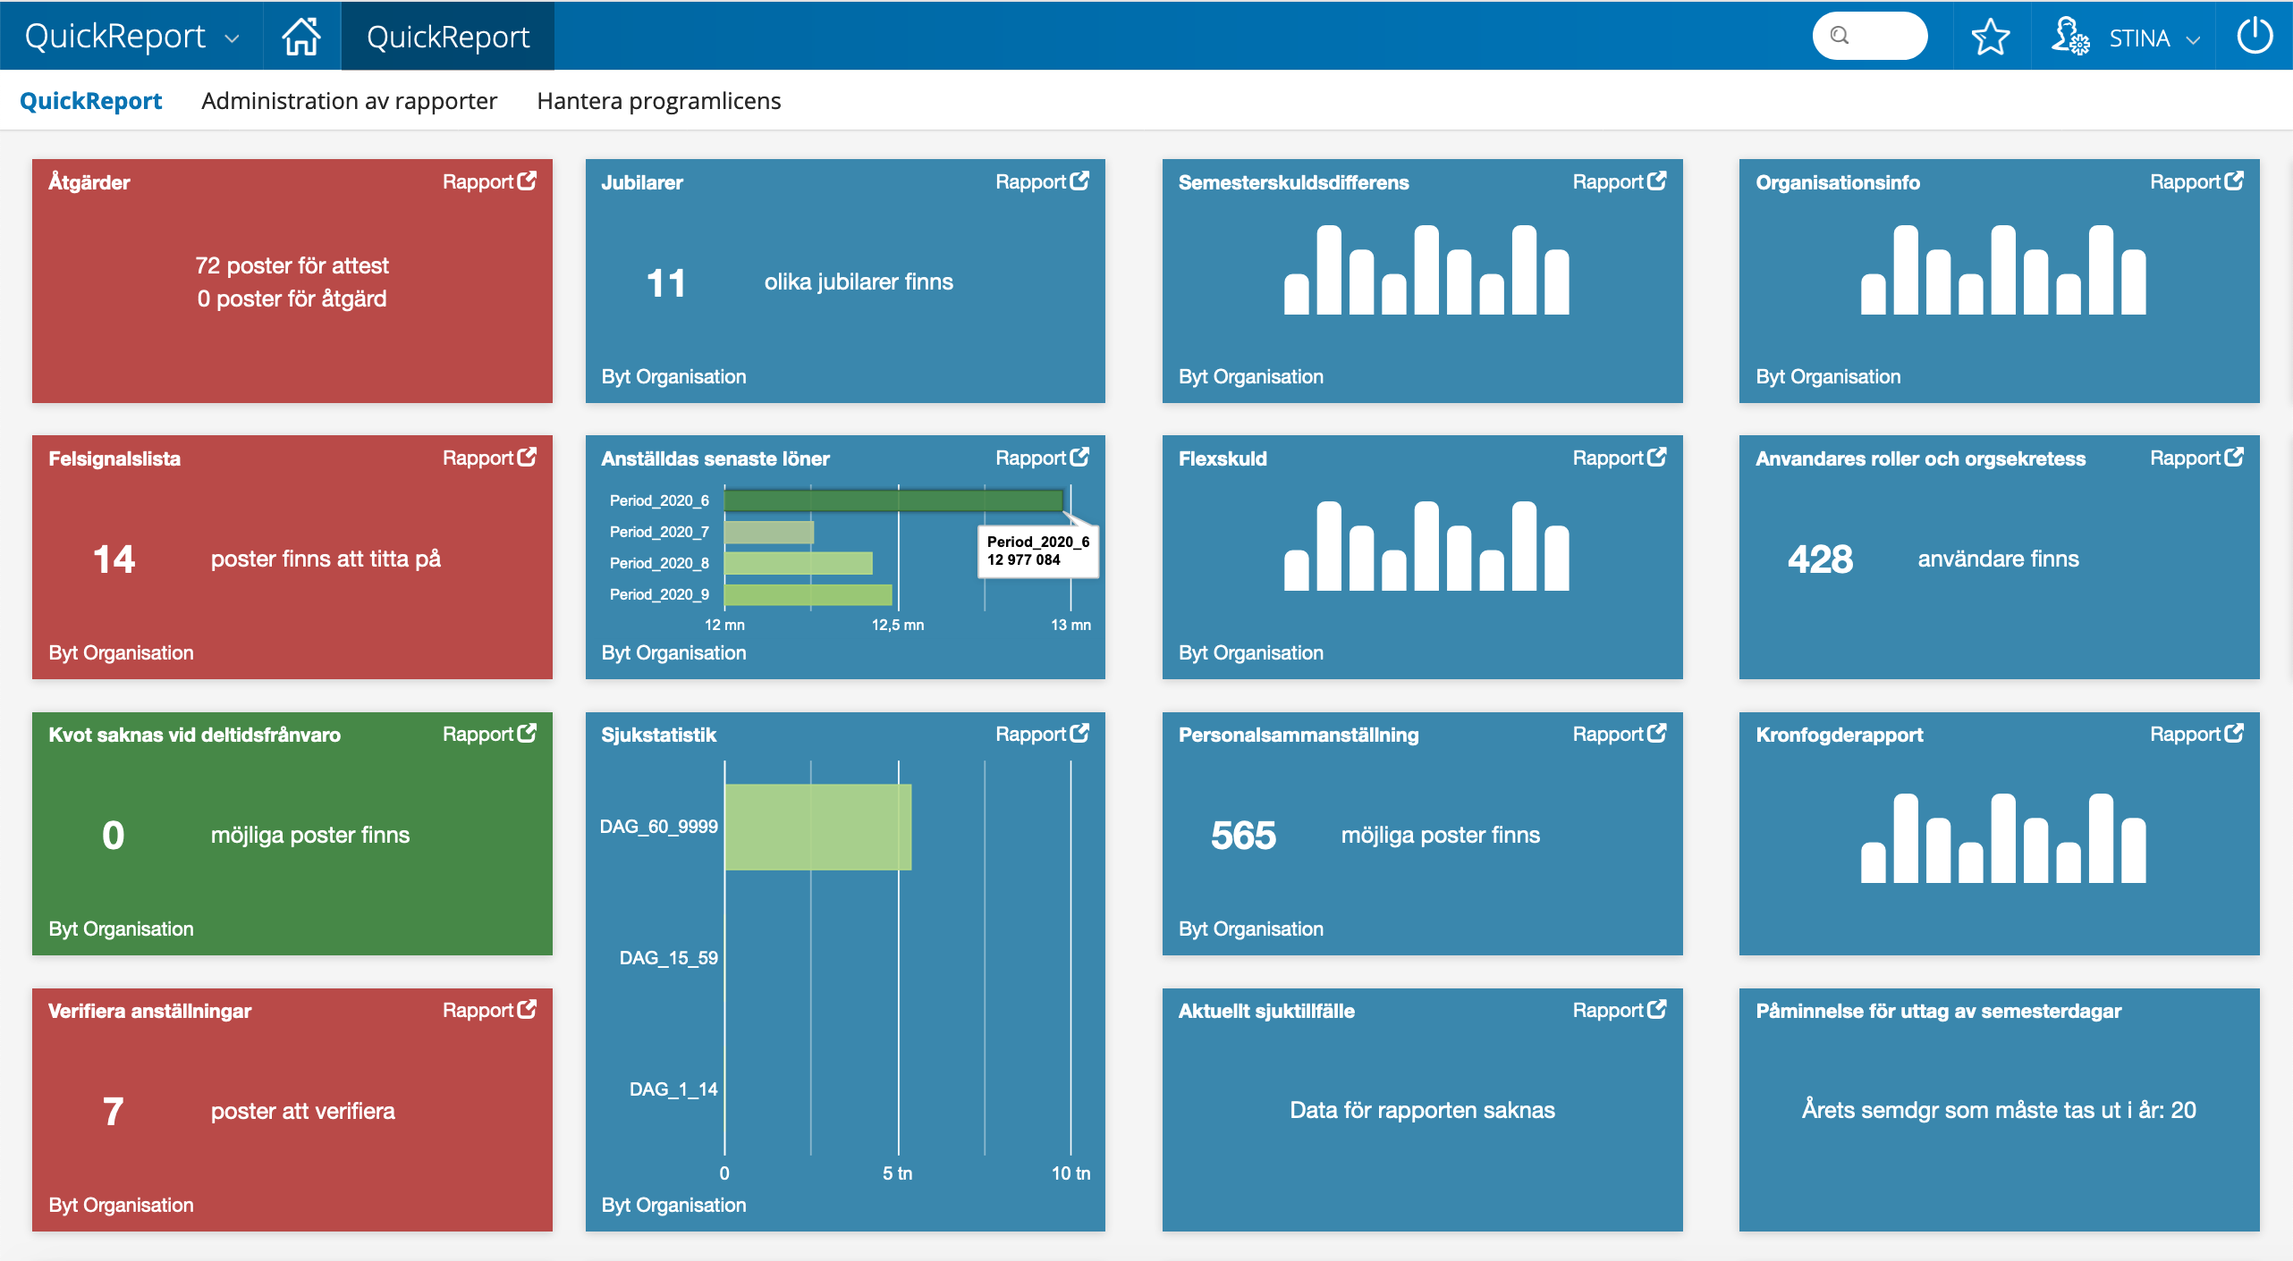Open Hantera programlicens menu item
The width and height of the screenshot is (2293, 1261).
(x=658, y=101)
